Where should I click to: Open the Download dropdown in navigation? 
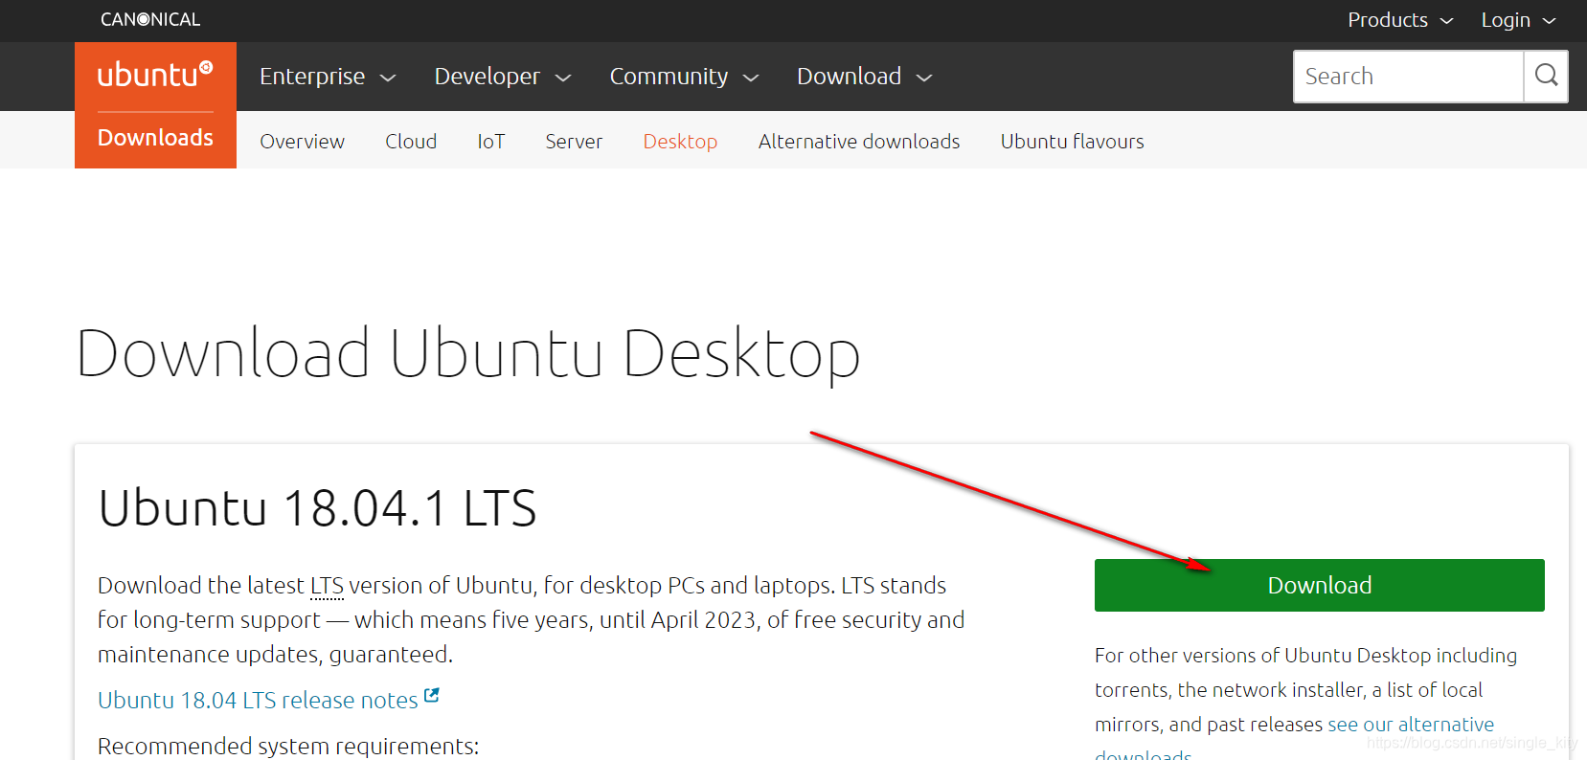point(865,77)
